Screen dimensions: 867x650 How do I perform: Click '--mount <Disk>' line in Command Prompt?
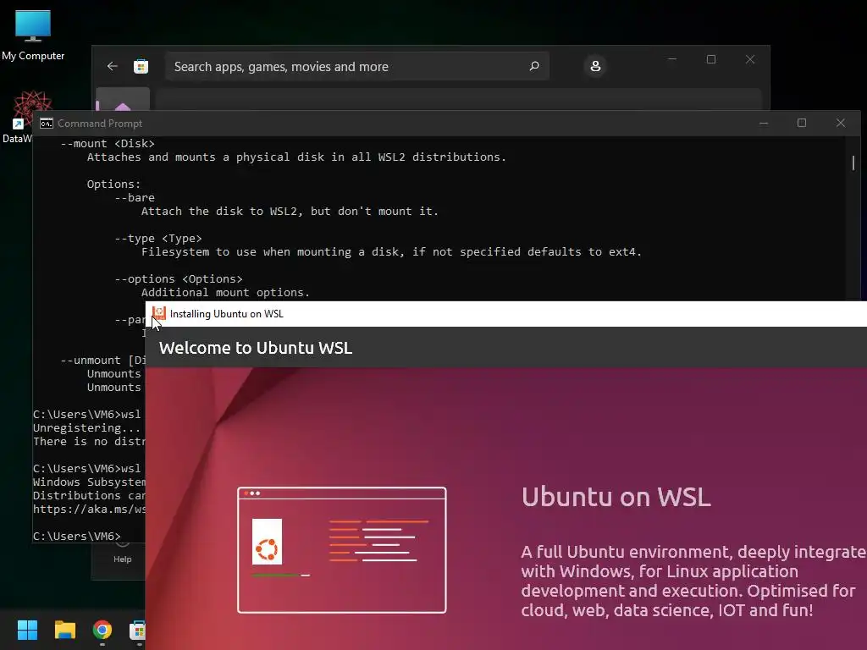click(108, 144)
